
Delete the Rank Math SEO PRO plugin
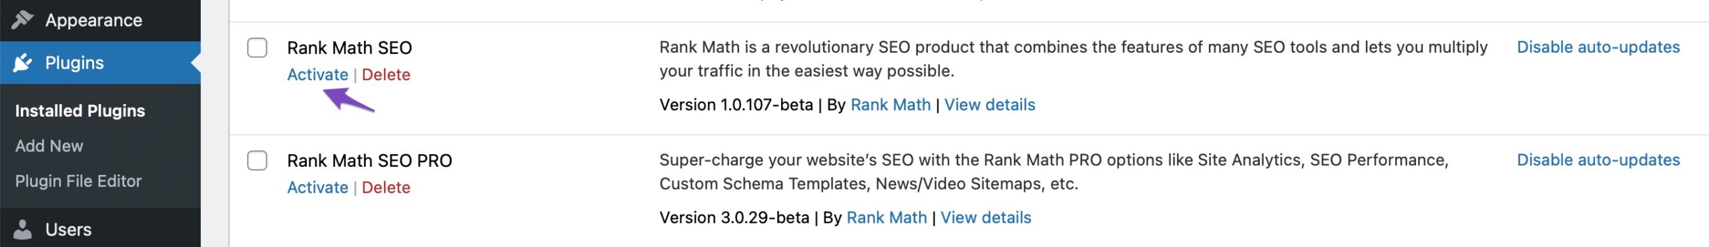pyautogui.click(x=386, y=188)
